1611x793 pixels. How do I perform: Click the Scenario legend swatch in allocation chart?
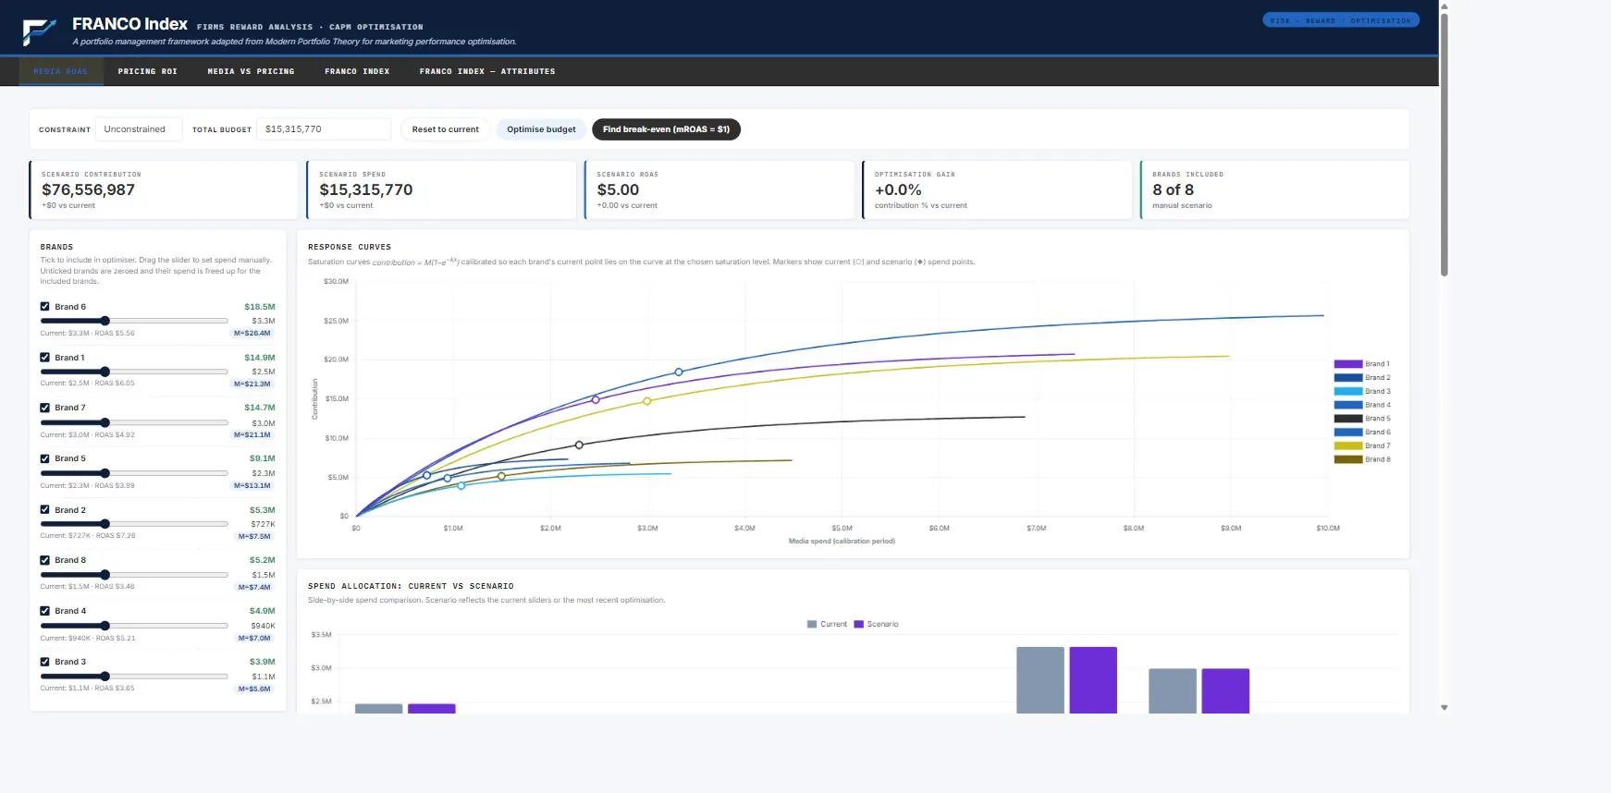858,624
